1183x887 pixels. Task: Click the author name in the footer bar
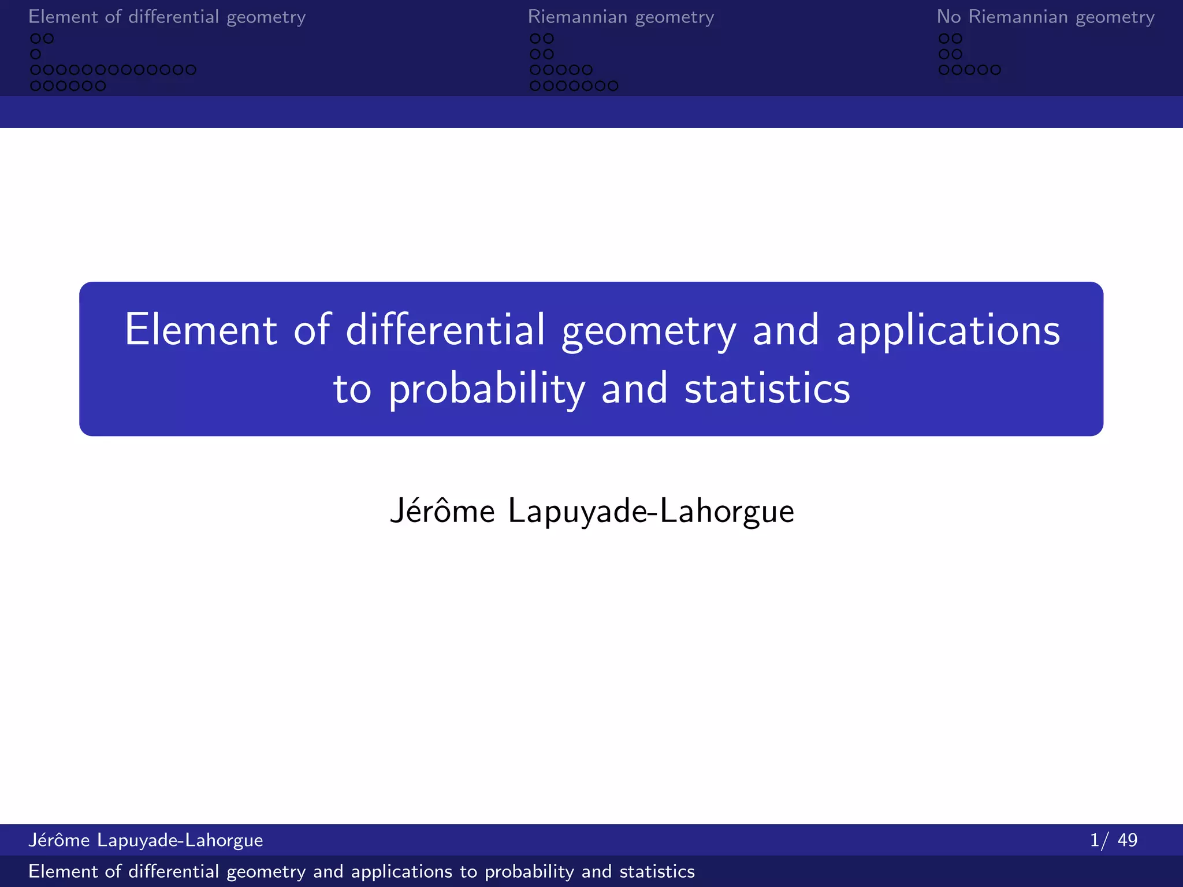click(146, 840)
